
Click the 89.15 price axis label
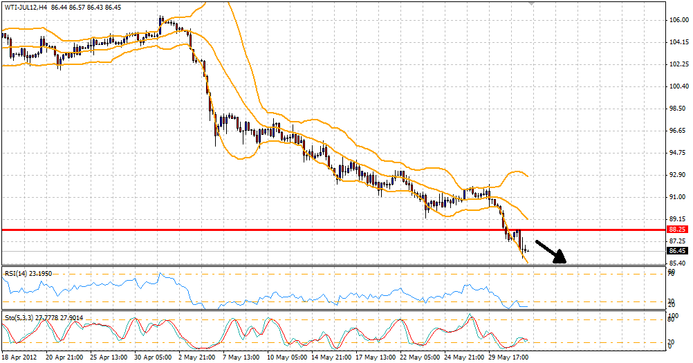(x=679, y=219)
